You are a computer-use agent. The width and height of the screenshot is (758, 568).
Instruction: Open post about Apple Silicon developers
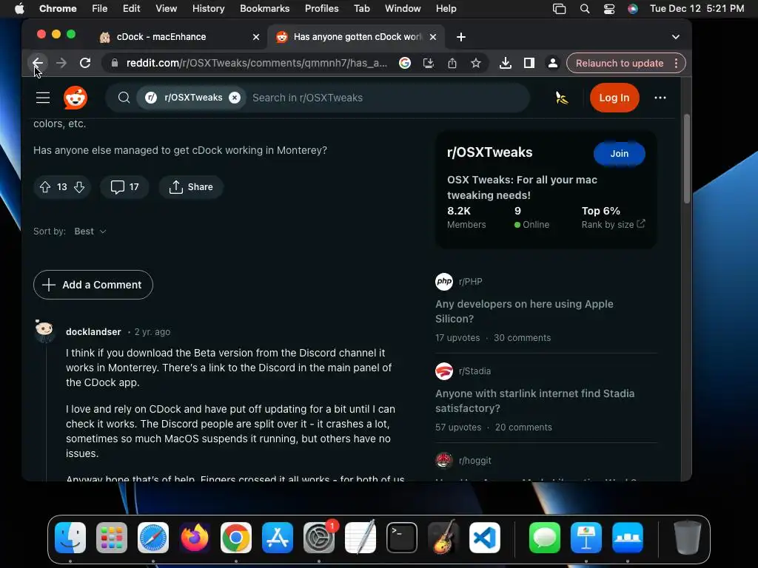pyautogui.click(x=524, y=311)
